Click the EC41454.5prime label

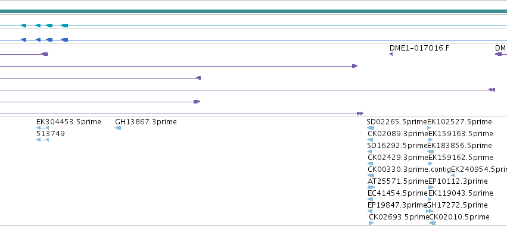pos(398,193)
